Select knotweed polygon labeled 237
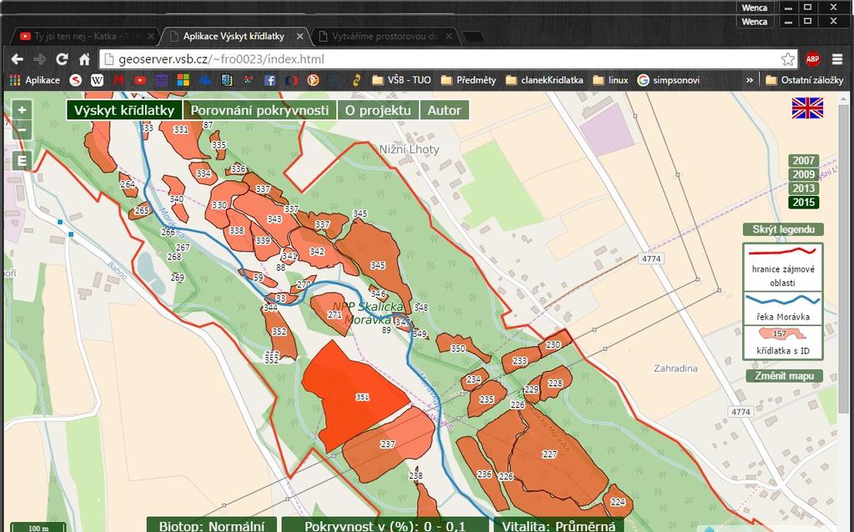854x532 pixels. click(x=388, y=444)
